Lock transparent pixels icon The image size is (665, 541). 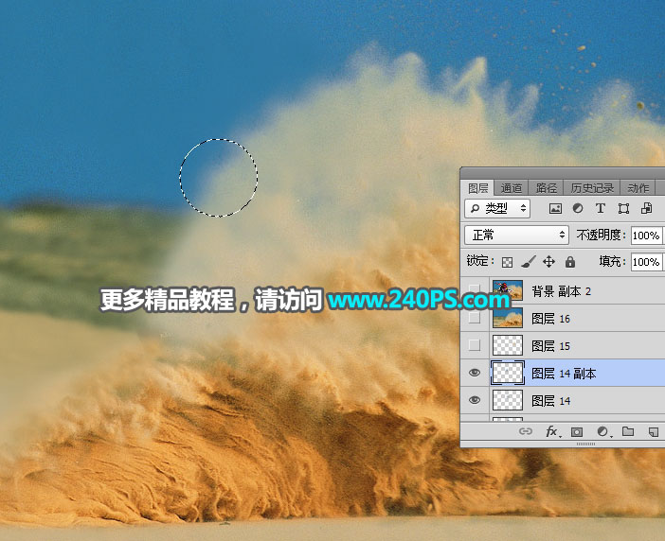507,262
